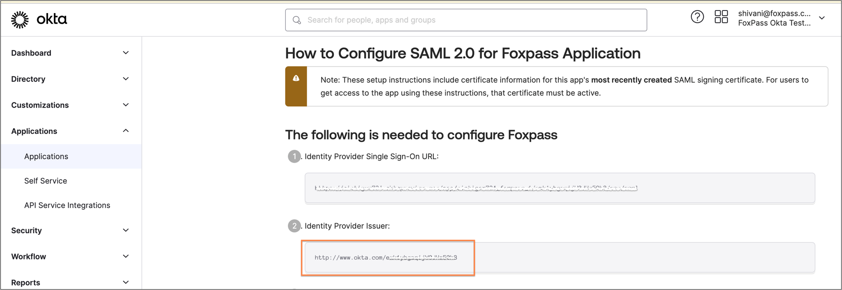Select the Identity Provider Issuer URL text
Viewport: 842px width, 290px height.
point(386,258)
